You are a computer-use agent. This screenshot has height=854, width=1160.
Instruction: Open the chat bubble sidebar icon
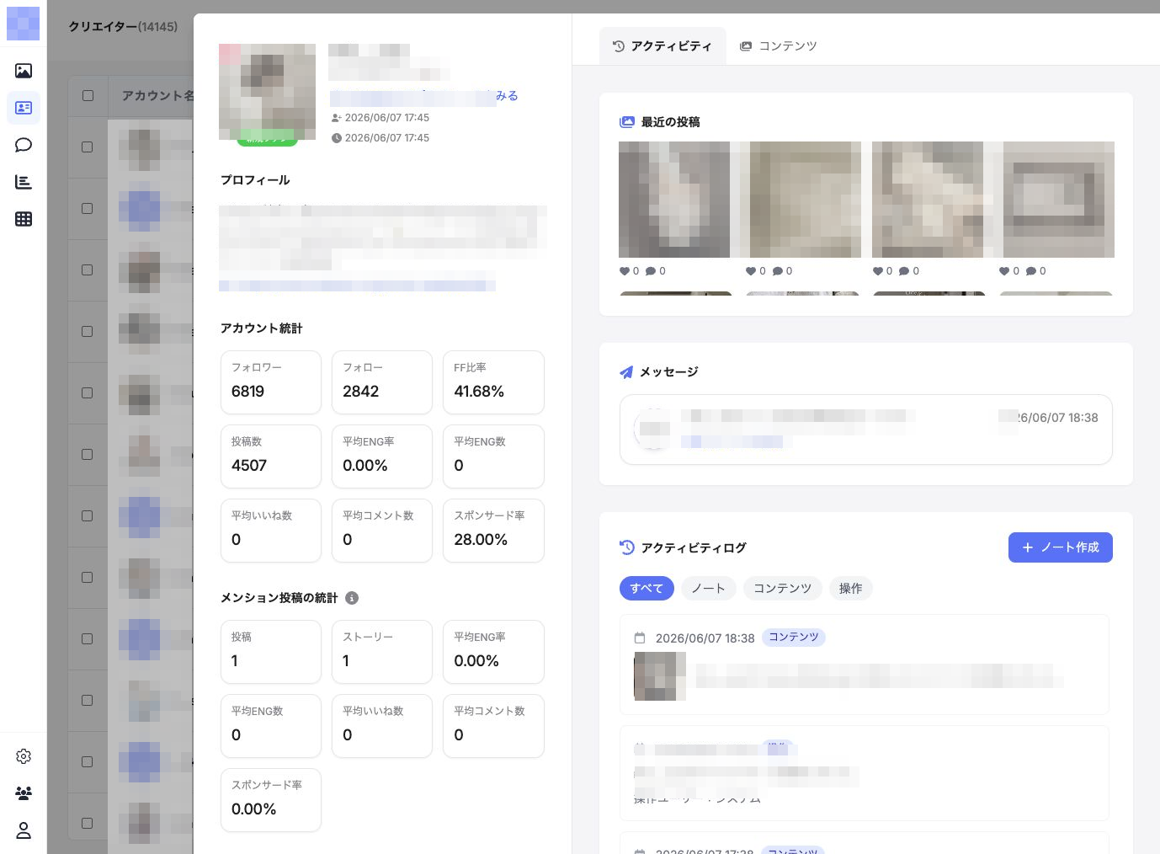coord(24,145)
